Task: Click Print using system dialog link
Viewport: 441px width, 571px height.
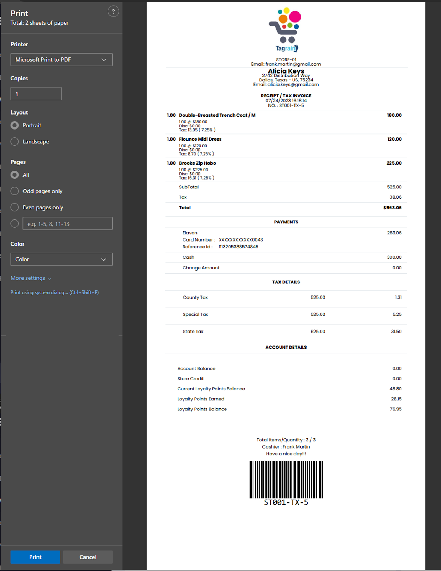Action: (55, 292)
